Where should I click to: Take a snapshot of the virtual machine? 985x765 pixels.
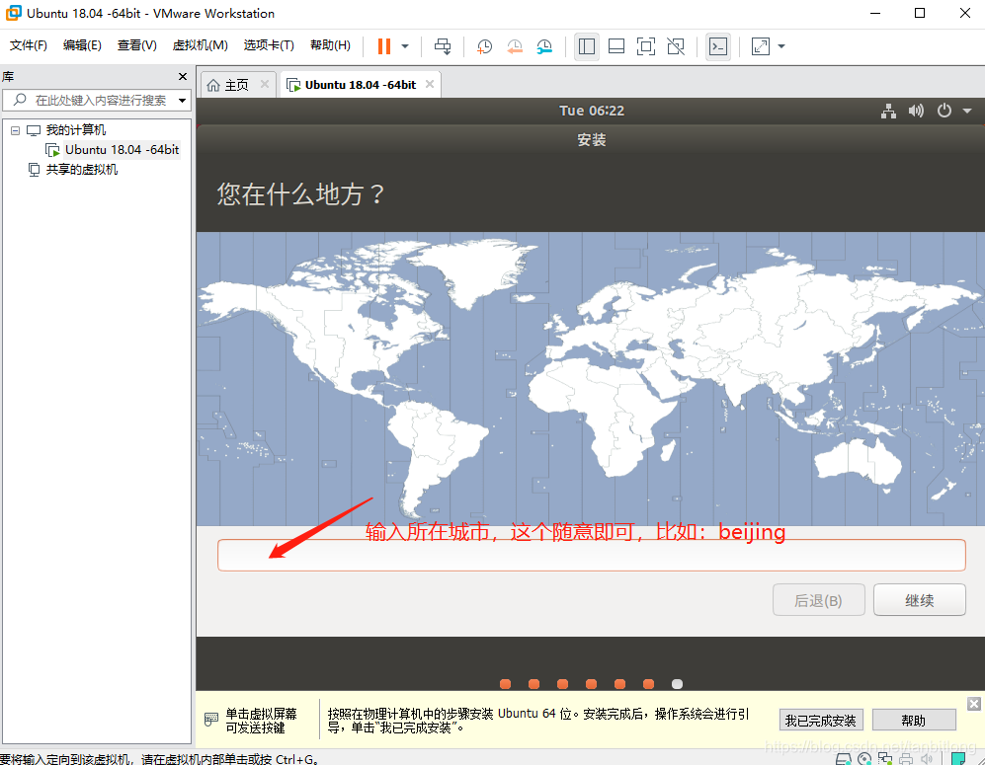coord(483,46)
